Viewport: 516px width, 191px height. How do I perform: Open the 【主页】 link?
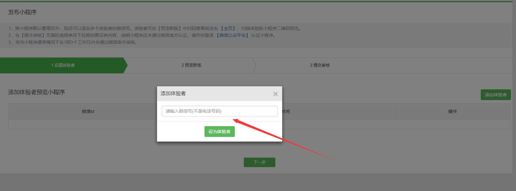pyautogui.click(x=228, y=28)
